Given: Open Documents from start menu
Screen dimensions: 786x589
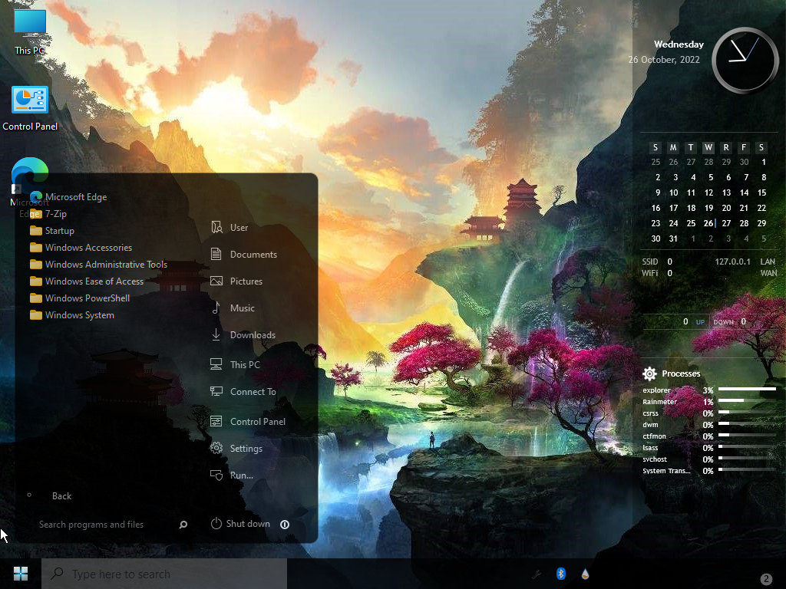Looking at the screenshot, I should pos(243,255).
